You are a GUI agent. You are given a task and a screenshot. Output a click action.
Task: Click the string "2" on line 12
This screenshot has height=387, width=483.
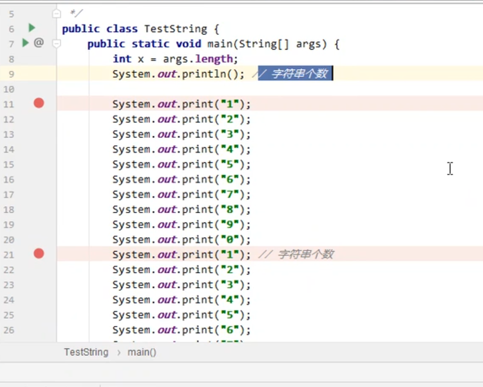(x=230, y=119)
